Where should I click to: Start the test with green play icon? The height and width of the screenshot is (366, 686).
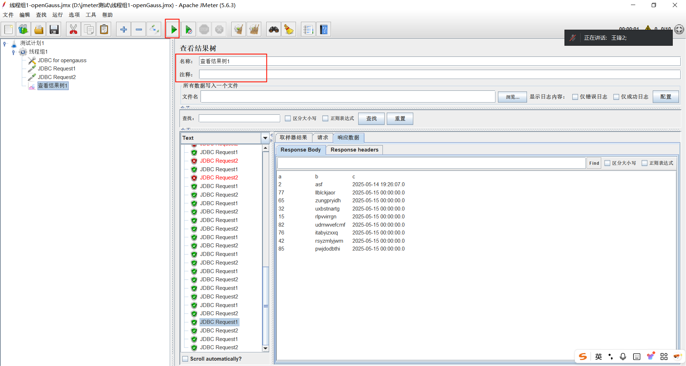click(x=173, y=29)
